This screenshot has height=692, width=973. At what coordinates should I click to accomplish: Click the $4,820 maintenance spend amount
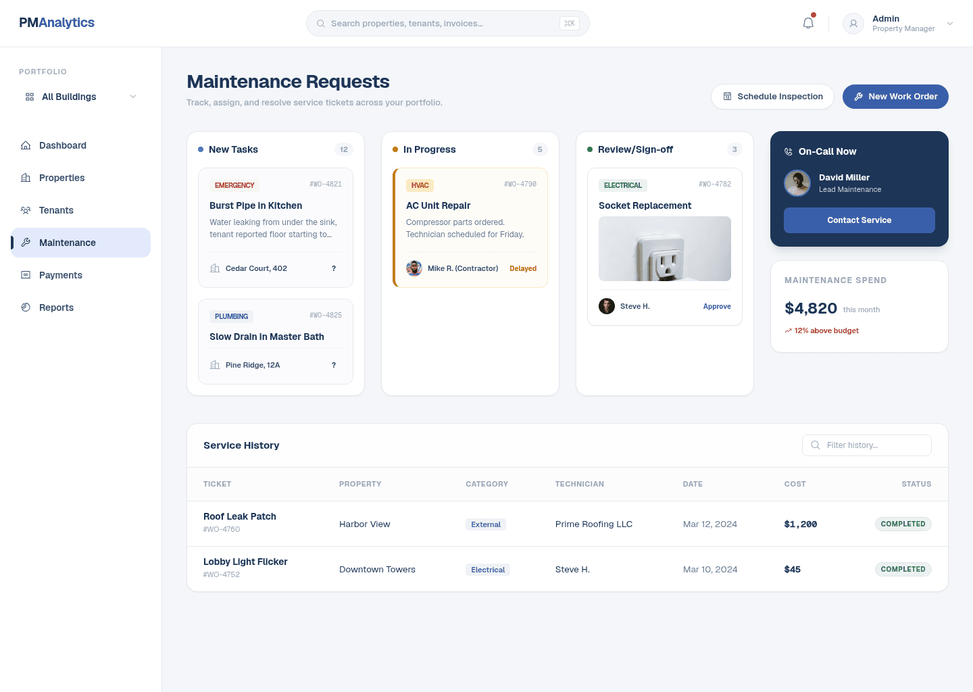(811, 308)
